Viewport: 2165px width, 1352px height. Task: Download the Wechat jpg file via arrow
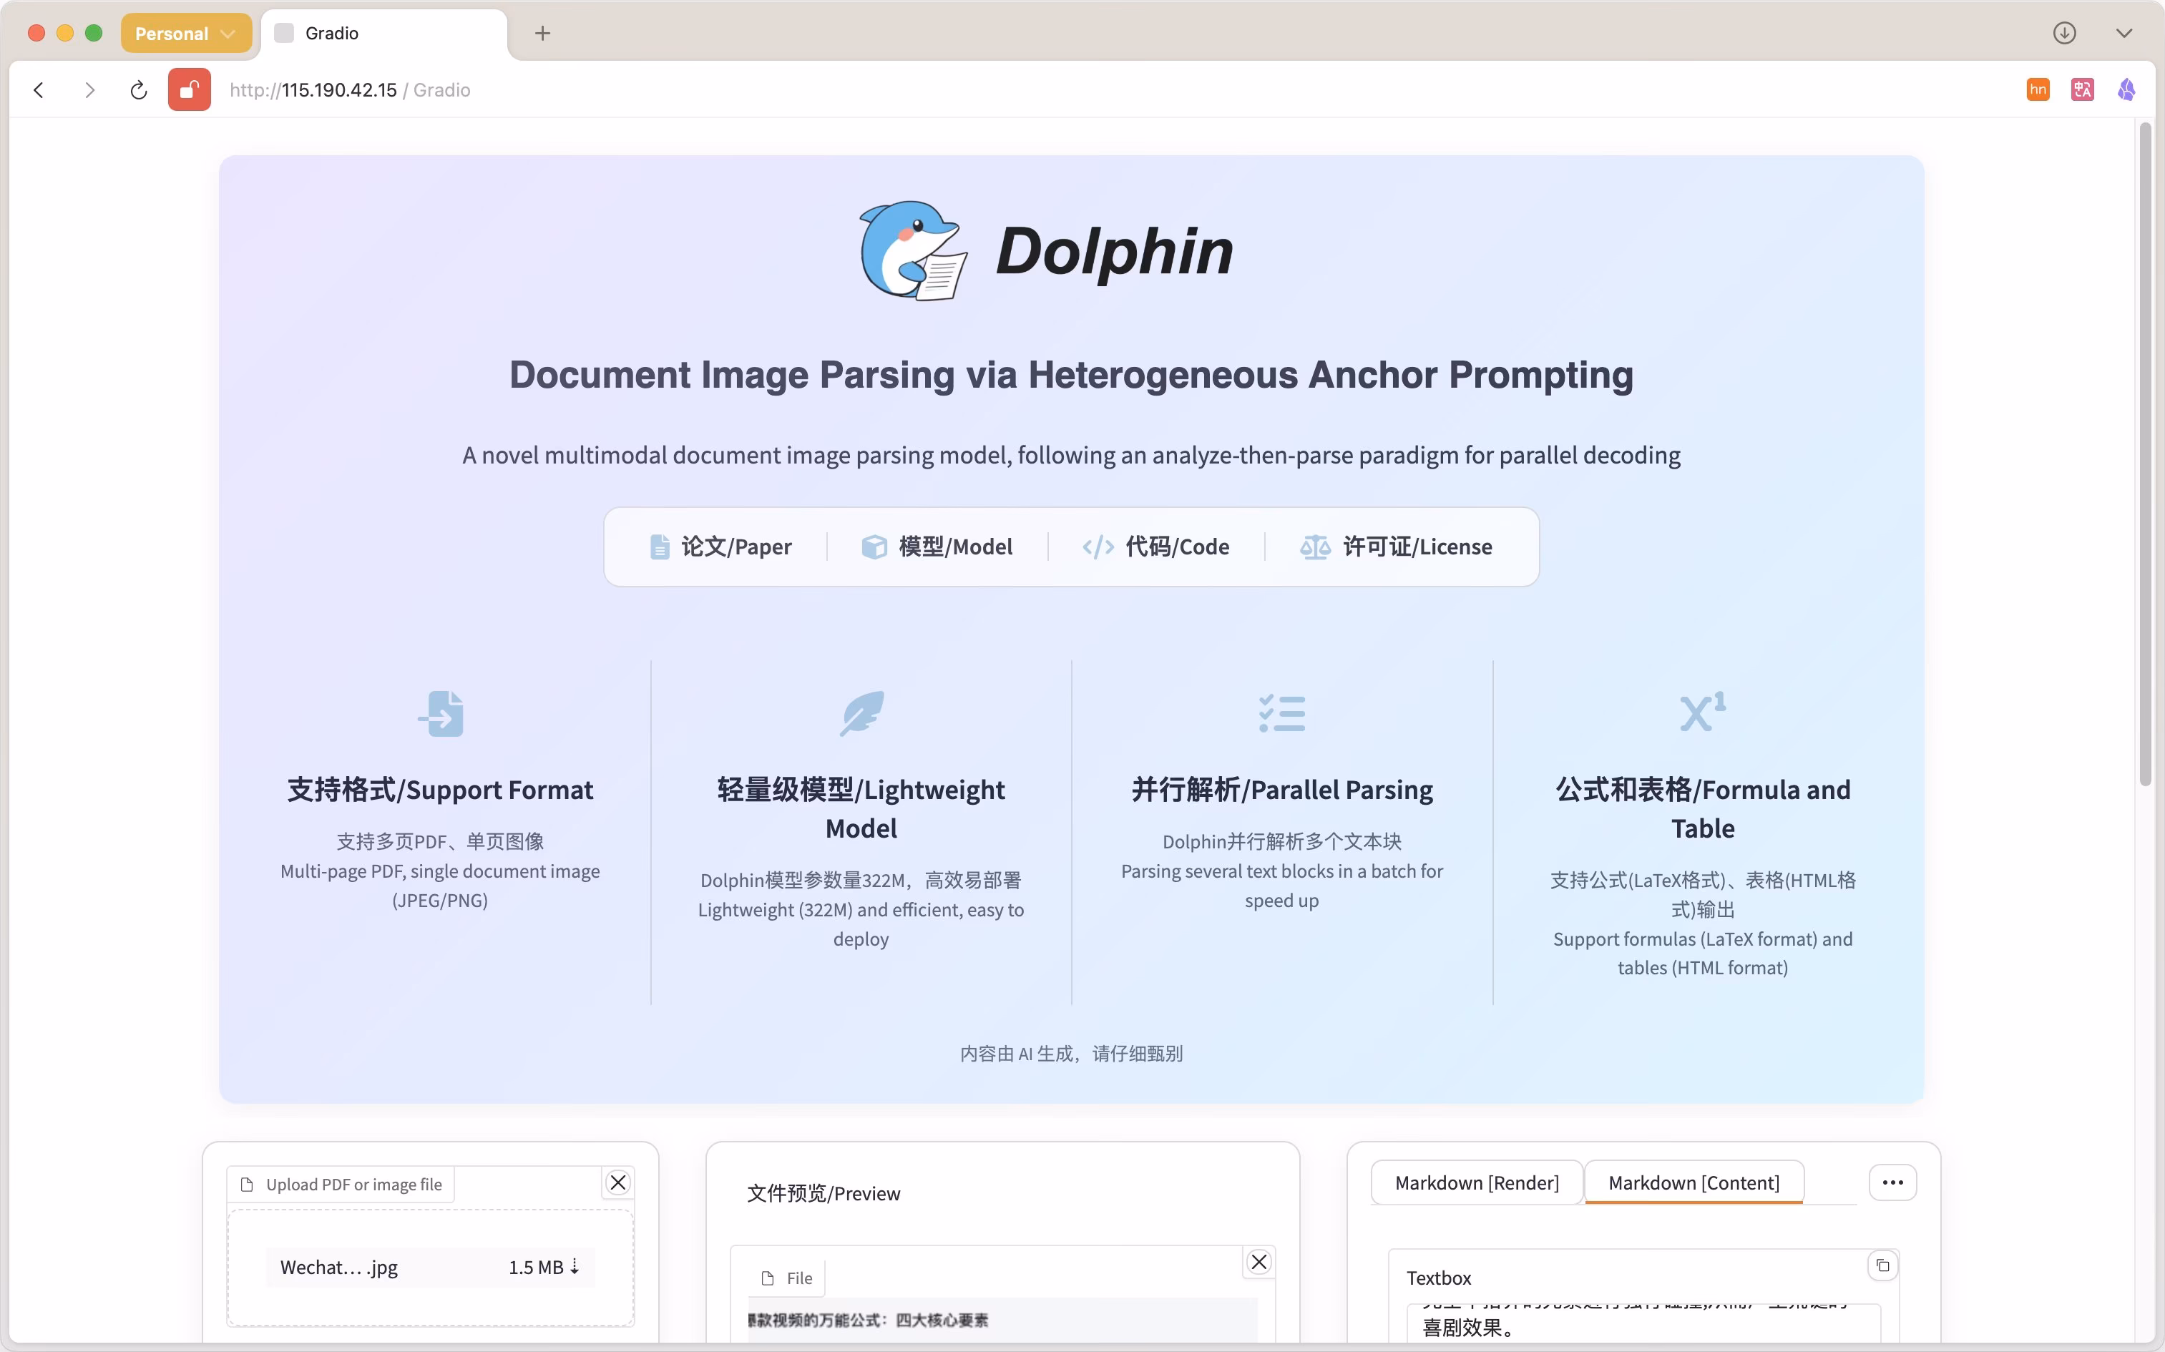pyautogui.click(x=574, y=1267)
